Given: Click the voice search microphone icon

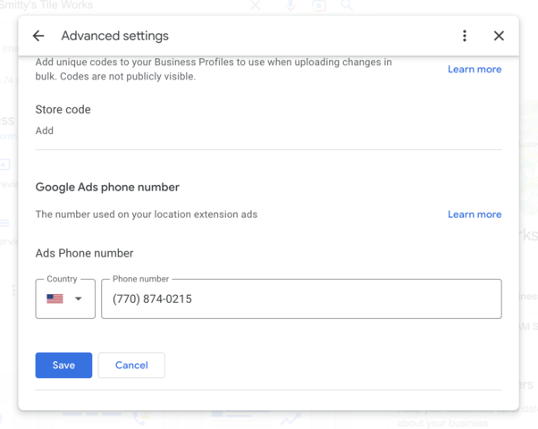Looking at the screenshot, I should (290, 5).
